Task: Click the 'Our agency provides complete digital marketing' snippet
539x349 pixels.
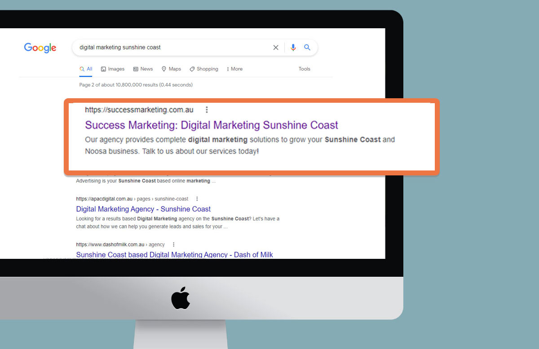Action: point(240,145)
